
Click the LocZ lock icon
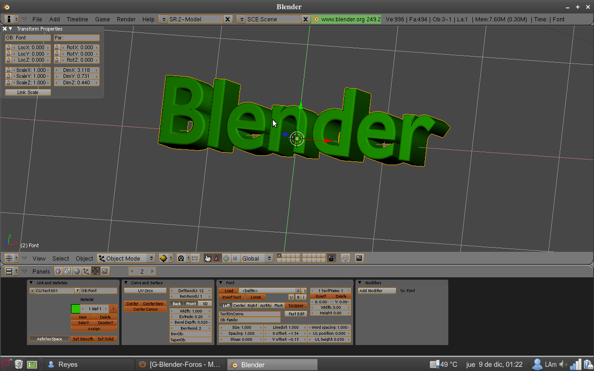pyautogui.click(x=8, y=60)
